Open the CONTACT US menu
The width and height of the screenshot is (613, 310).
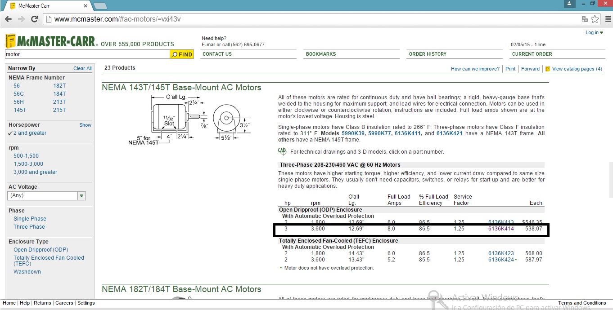tap(217, 54)
